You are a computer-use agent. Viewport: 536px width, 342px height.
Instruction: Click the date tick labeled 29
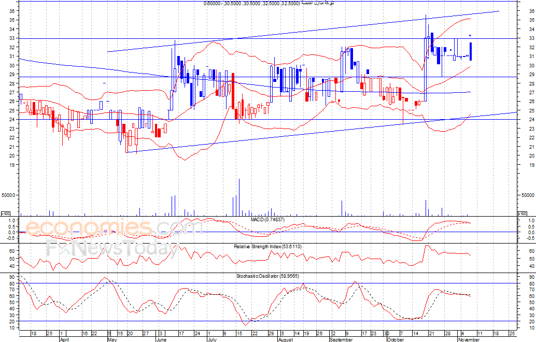271,334
